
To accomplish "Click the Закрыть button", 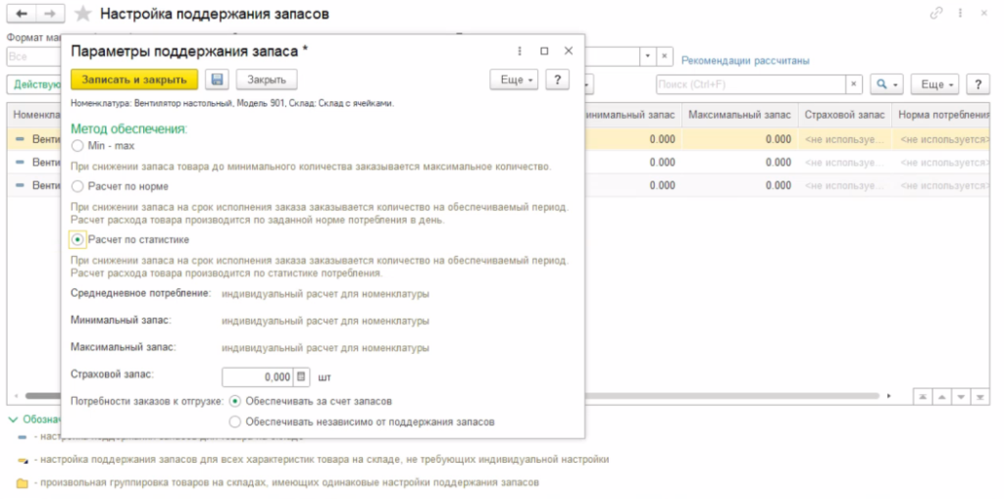I will click(266, 79).
